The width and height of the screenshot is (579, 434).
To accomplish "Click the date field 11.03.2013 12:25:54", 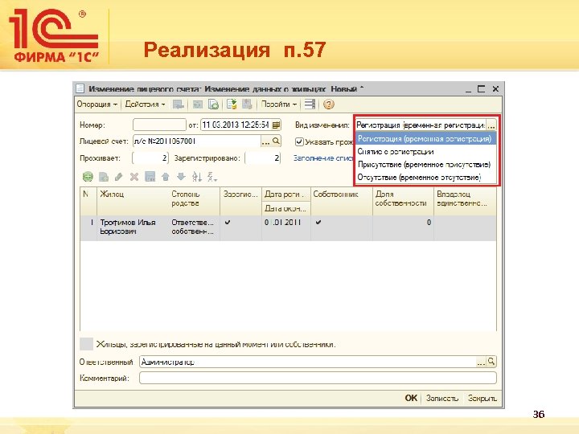I will 236,125.
